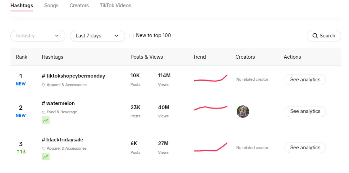Screen dimensions: 349x173
Task: Enable the New to top 100 checkbox
Action: (x=132, y=36)
